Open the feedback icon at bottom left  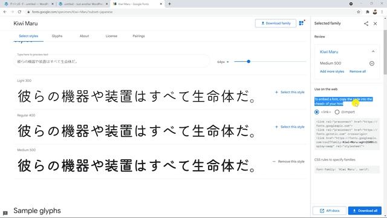pyautogui.click(x=5, y=213)
